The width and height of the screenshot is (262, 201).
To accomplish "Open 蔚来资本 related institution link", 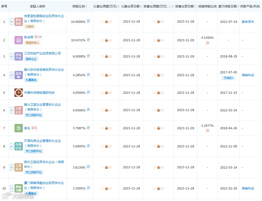I will pyautogui.click(x=248, y=22).
